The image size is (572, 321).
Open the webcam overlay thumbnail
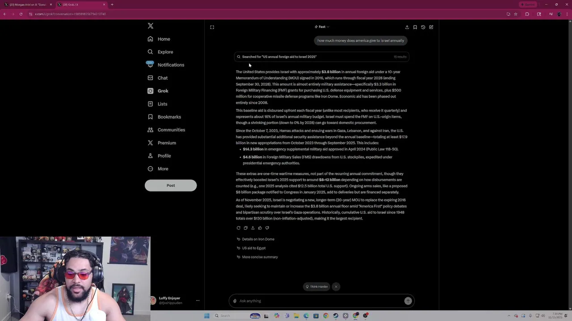click(x=75, y=279)
